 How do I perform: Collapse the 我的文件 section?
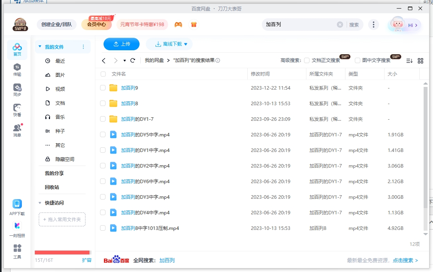coord(39,46)
